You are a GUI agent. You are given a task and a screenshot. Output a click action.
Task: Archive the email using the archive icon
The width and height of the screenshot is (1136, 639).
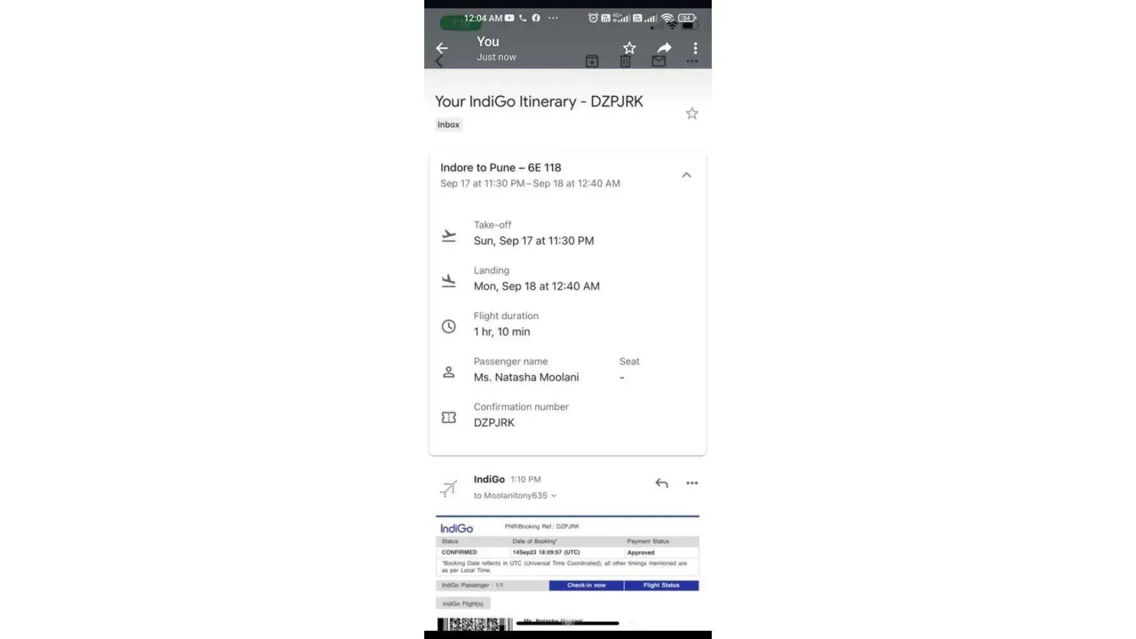tap(592, 61)
